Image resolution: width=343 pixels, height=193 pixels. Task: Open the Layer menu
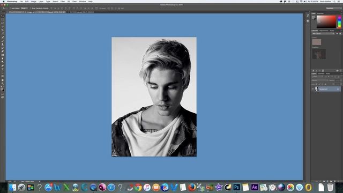41,1
